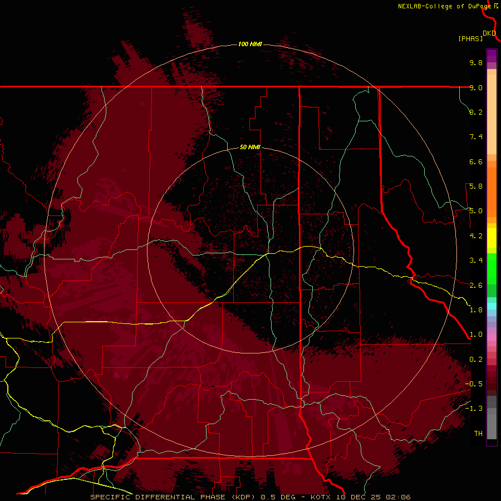Pick the bright green band in the legend
Image resolution: width=501 pixels, height=501 pixels.
(x=492, y=269)
